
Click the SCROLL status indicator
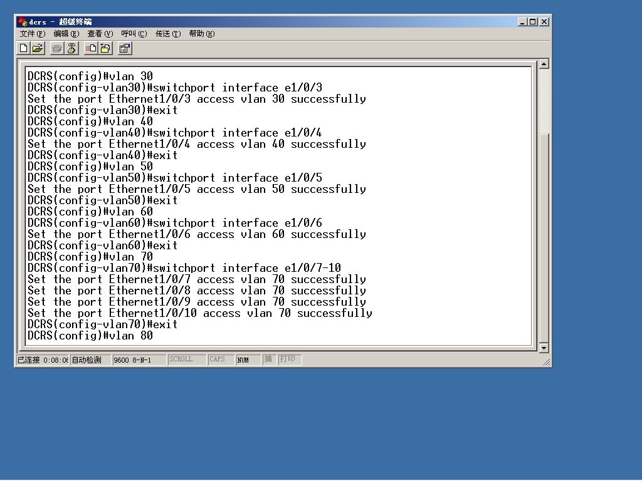point(186,359)
